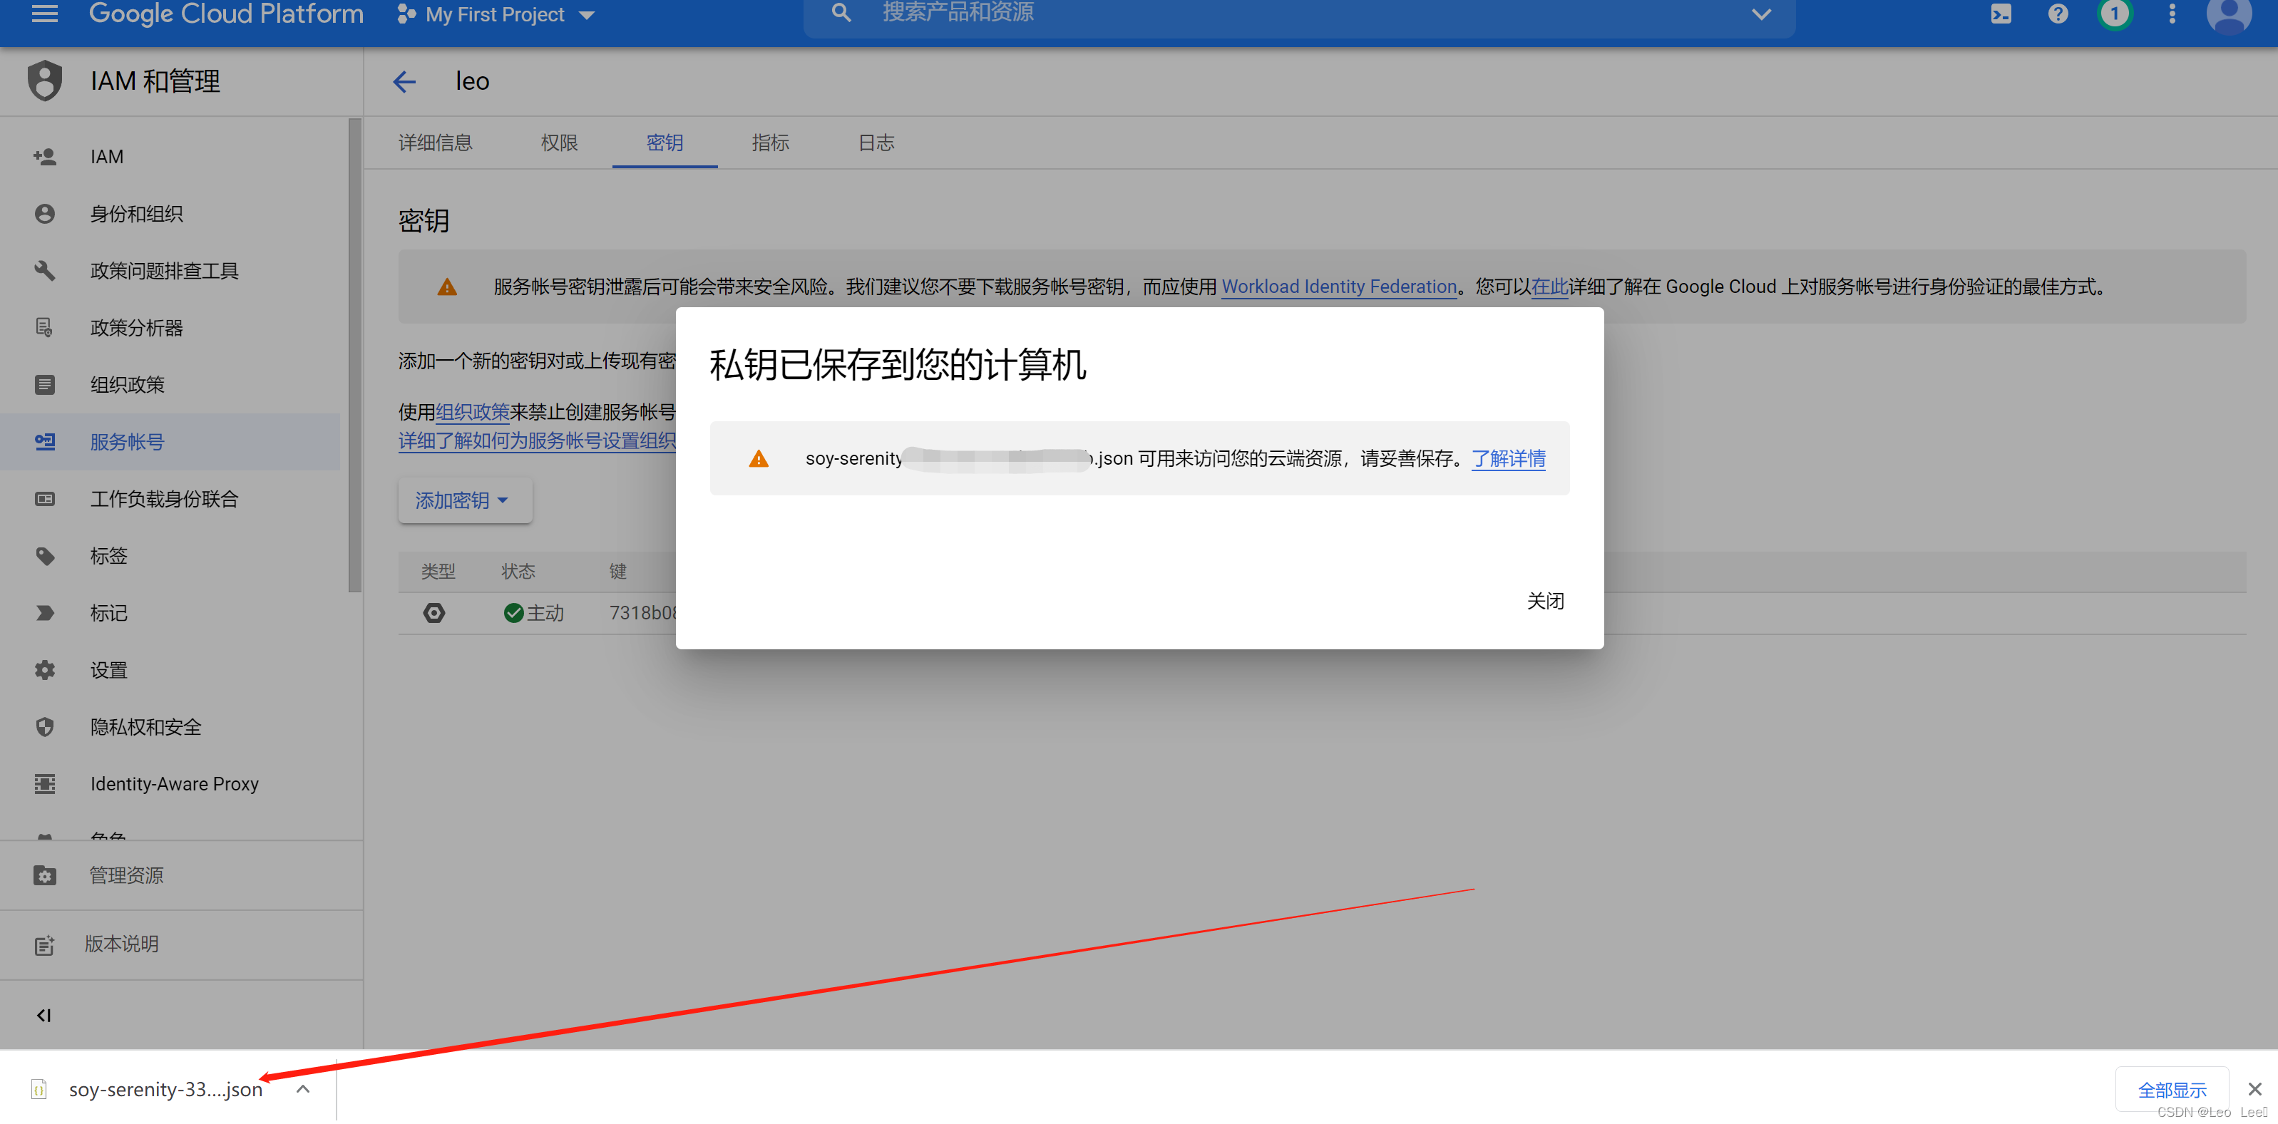Select 服务帐号 in the sidebar
The width and height of the screenshot is (2278, 1124).
click(128, 442)
